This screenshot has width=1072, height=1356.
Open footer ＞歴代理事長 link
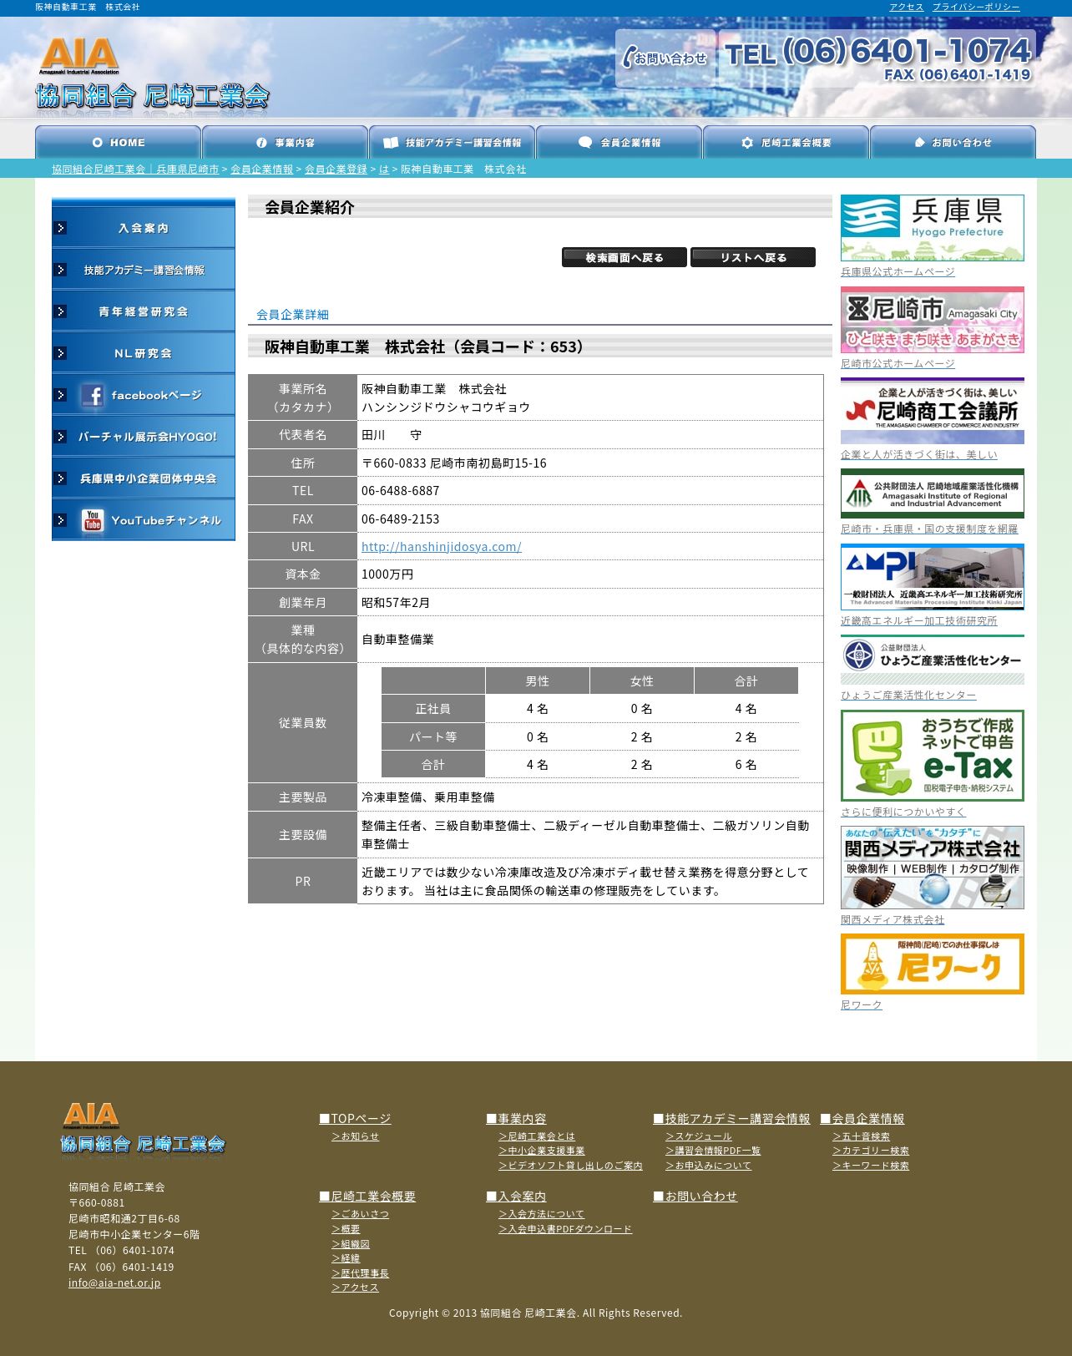tap(360, 1273)
